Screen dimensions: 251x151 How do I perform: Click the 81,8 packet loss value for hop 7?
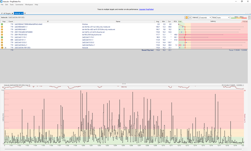pos(176,40)
